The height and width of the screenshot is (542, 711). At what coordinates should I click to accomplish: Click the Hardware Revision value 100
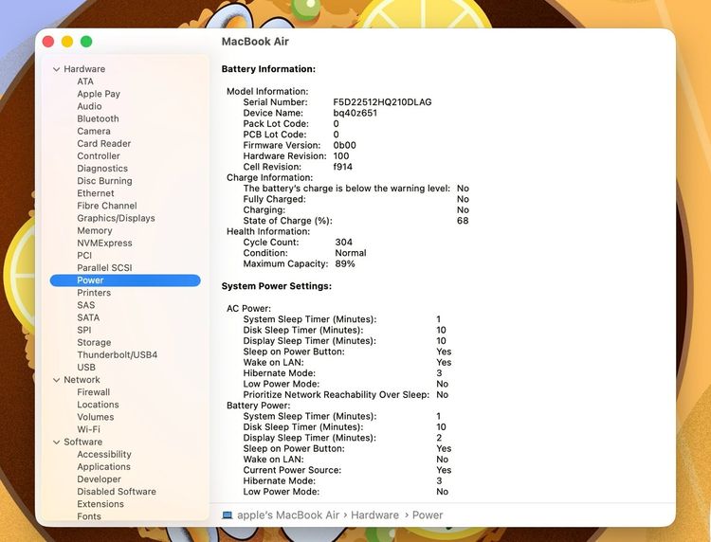click(341, 156)
